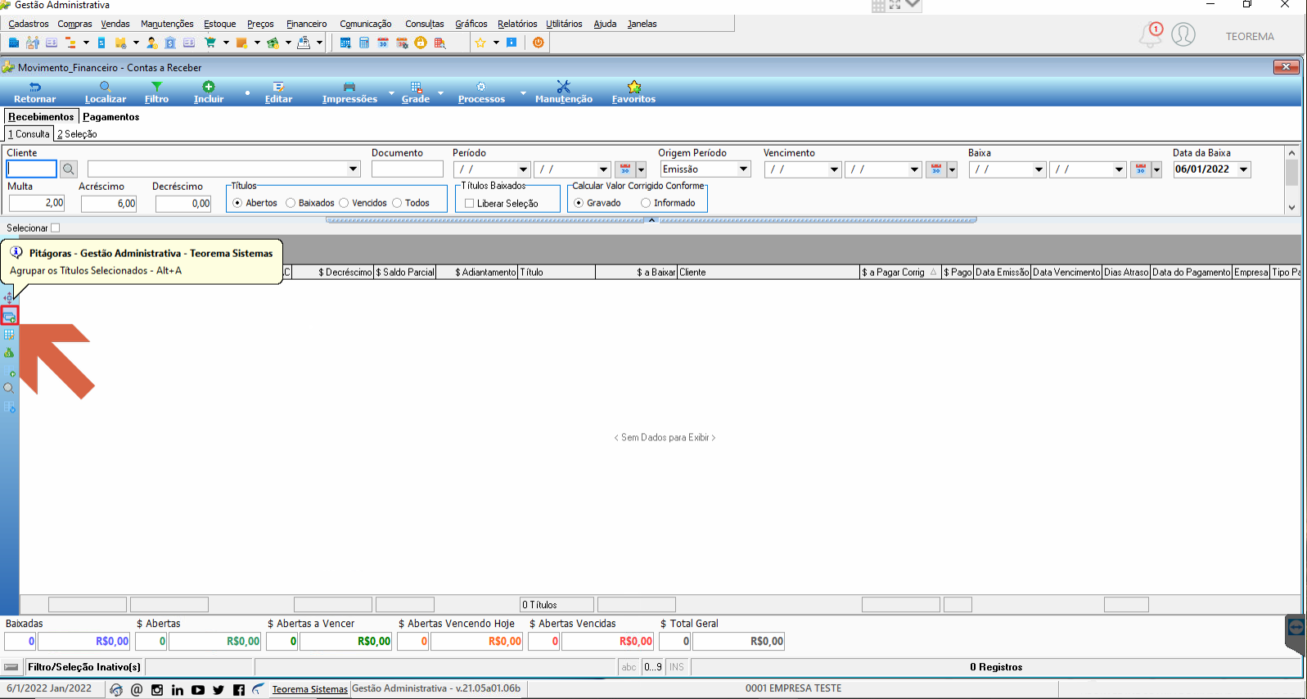Click the Cliente code input field
The height and width of the screenshot is (699, 1307).
pyautogui.click(x=32, y=169)
